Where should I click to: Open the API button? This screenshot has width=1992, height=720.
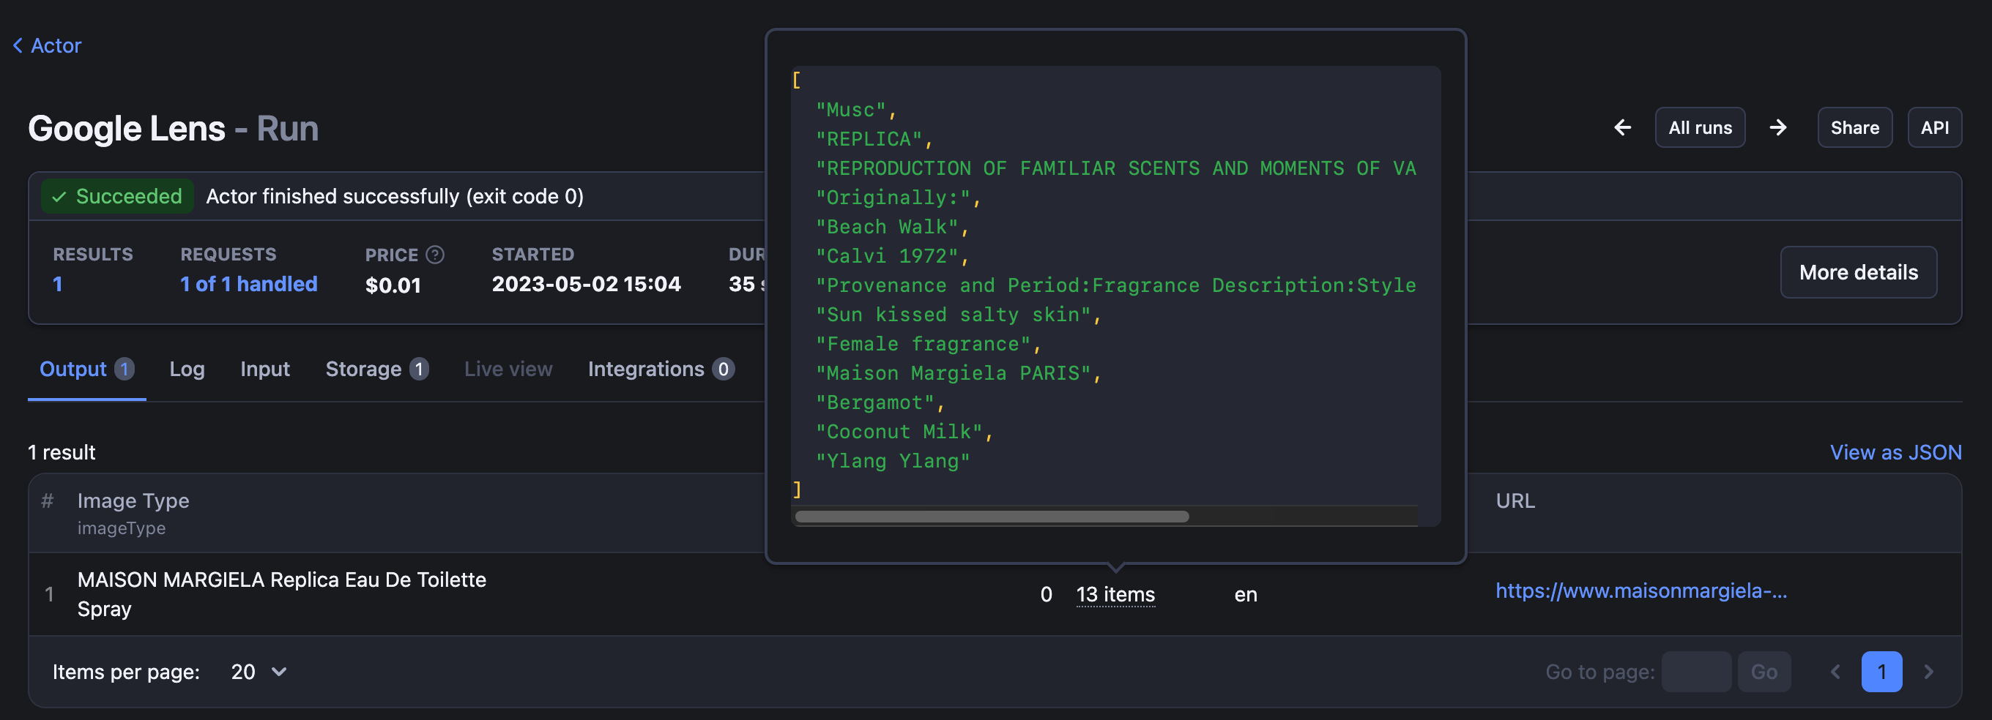pyautogui.click(x=1934, y=127)
